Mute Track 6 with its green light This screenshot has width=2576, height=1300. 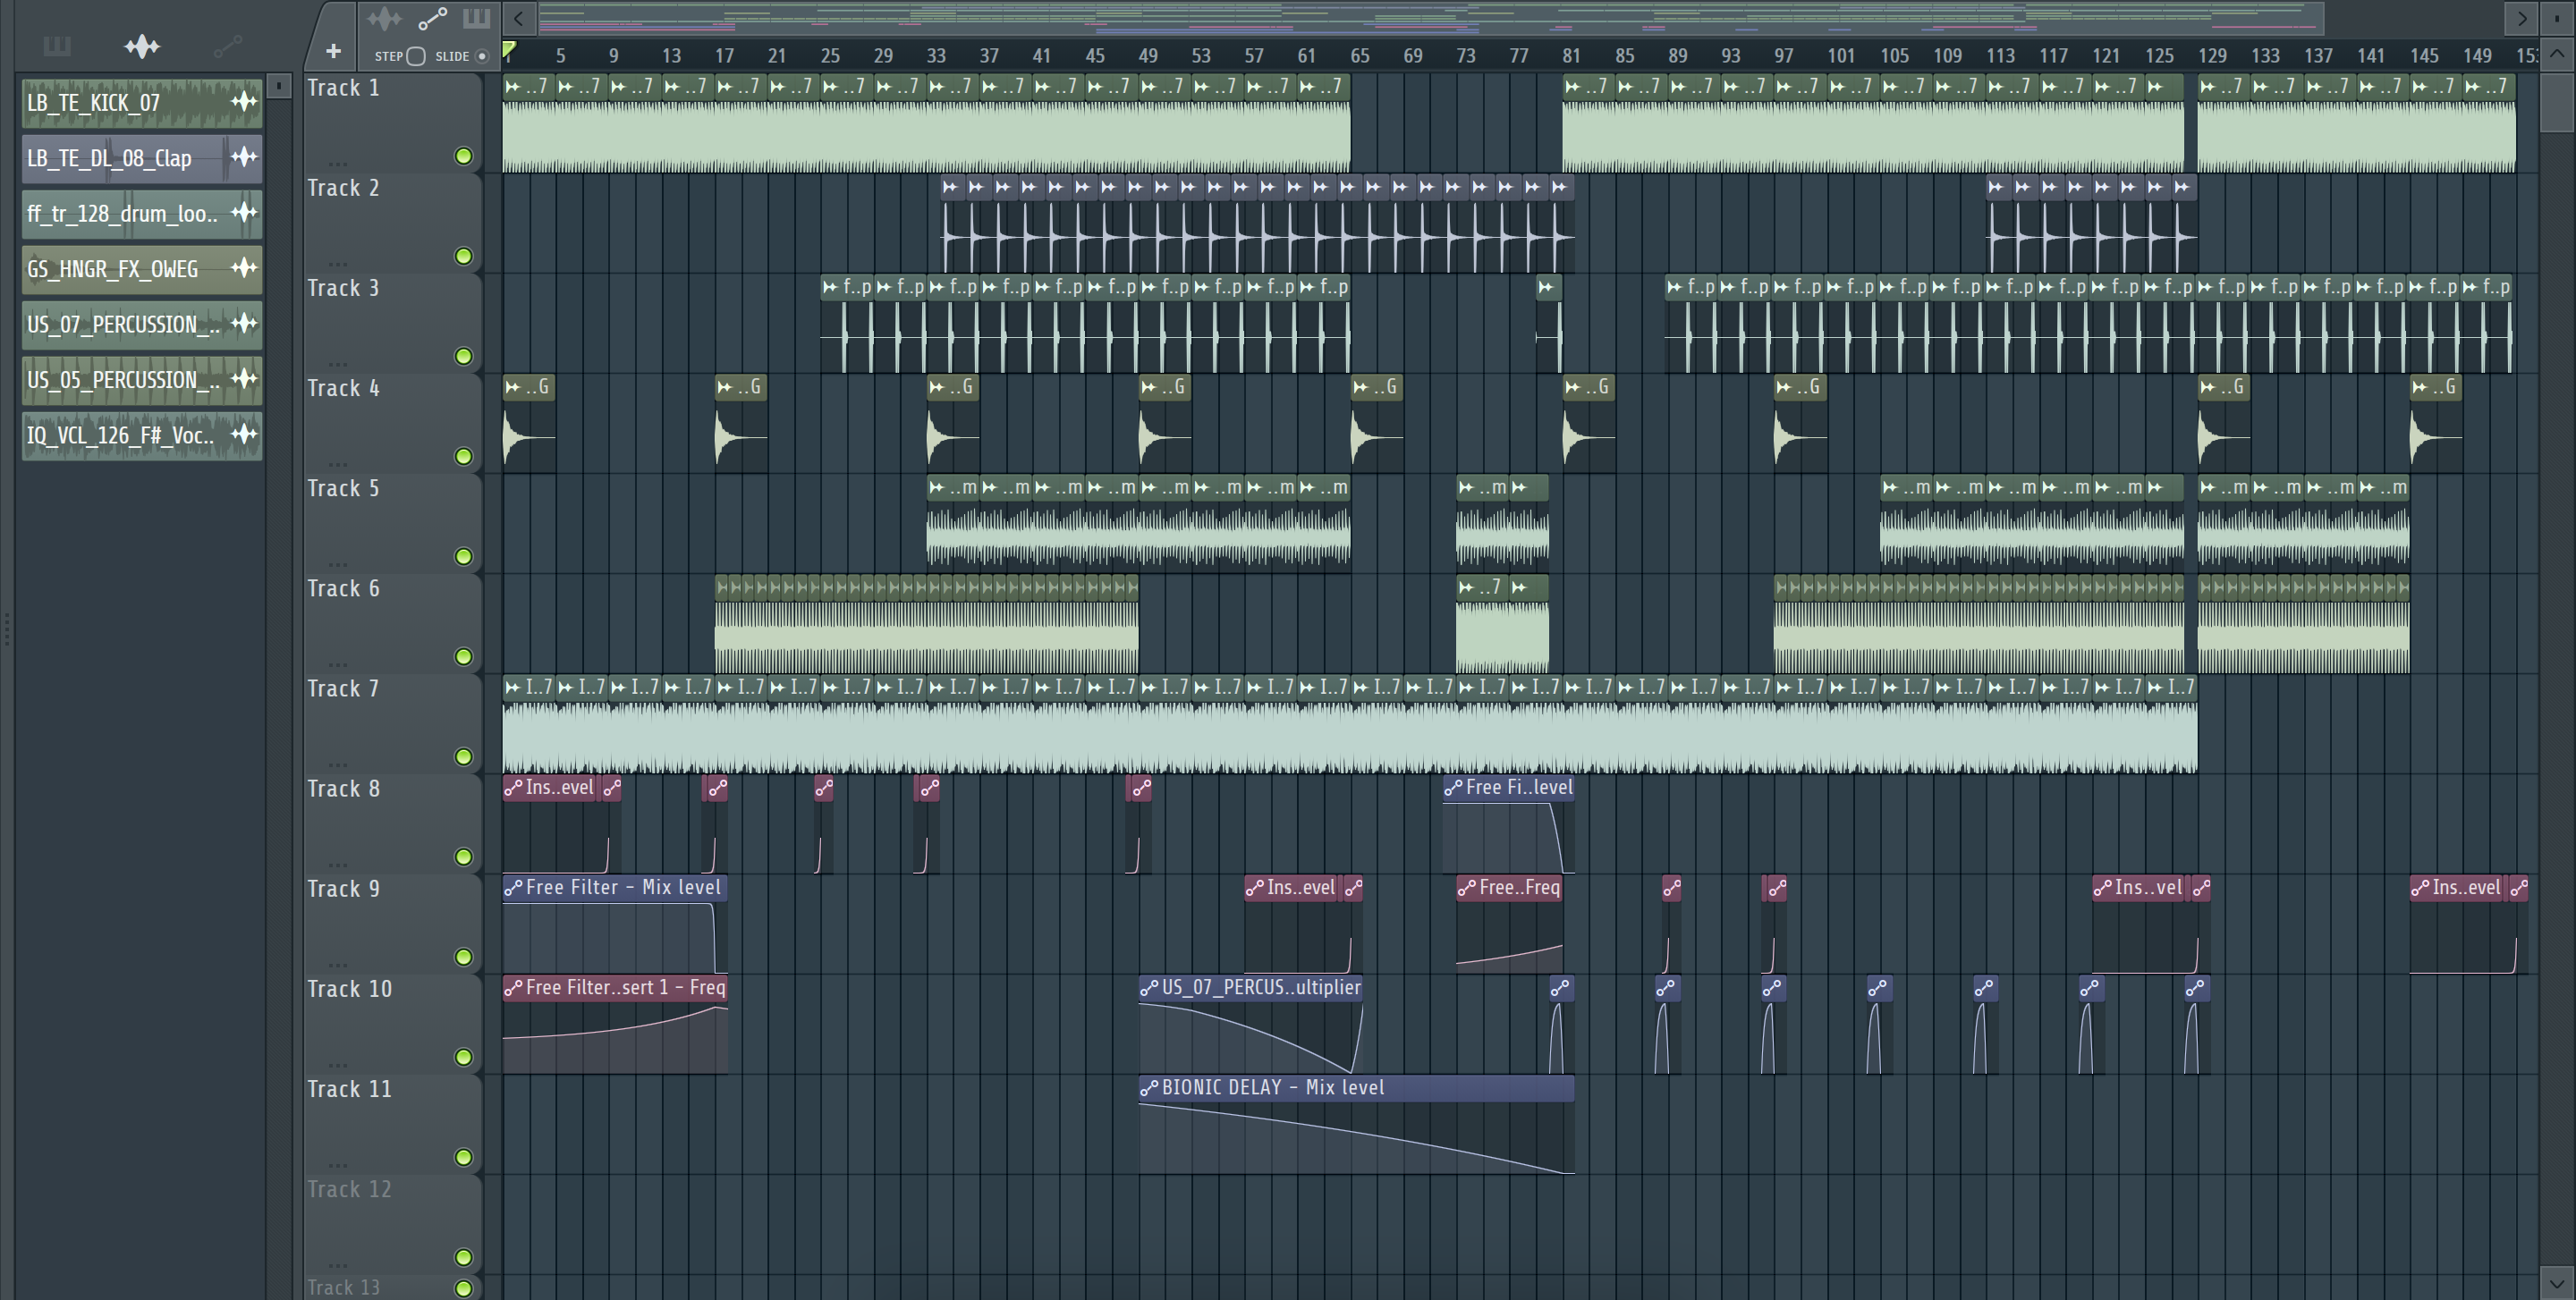463,656
